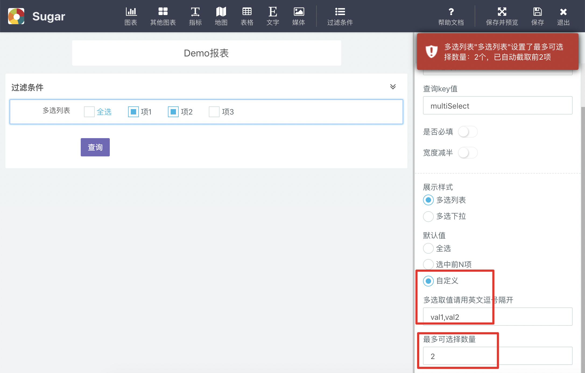Turn on the 宽度减半 toggle

pyautogui.click(x=468, y=153)
